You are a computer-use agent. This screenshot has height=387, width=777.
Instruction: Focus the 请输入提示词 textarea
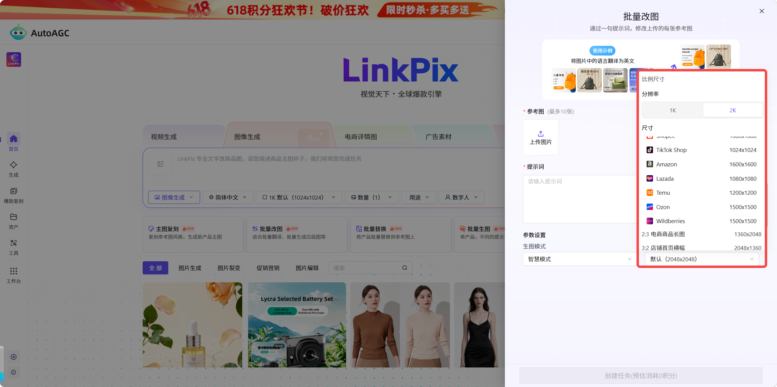[580, 199]
